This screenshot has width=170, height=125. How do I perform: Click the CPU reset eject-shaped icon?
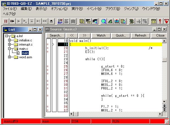tap(51, 21)
